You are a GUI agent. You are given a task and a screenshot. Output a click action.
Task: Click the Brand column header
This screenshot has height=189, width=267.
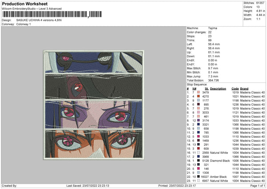click(x=244, y=89)
